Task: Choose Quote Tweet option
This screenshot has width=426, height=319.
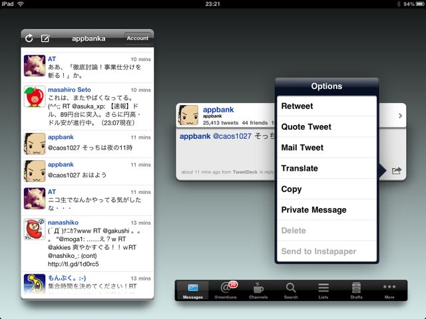Action: point(327,127)
